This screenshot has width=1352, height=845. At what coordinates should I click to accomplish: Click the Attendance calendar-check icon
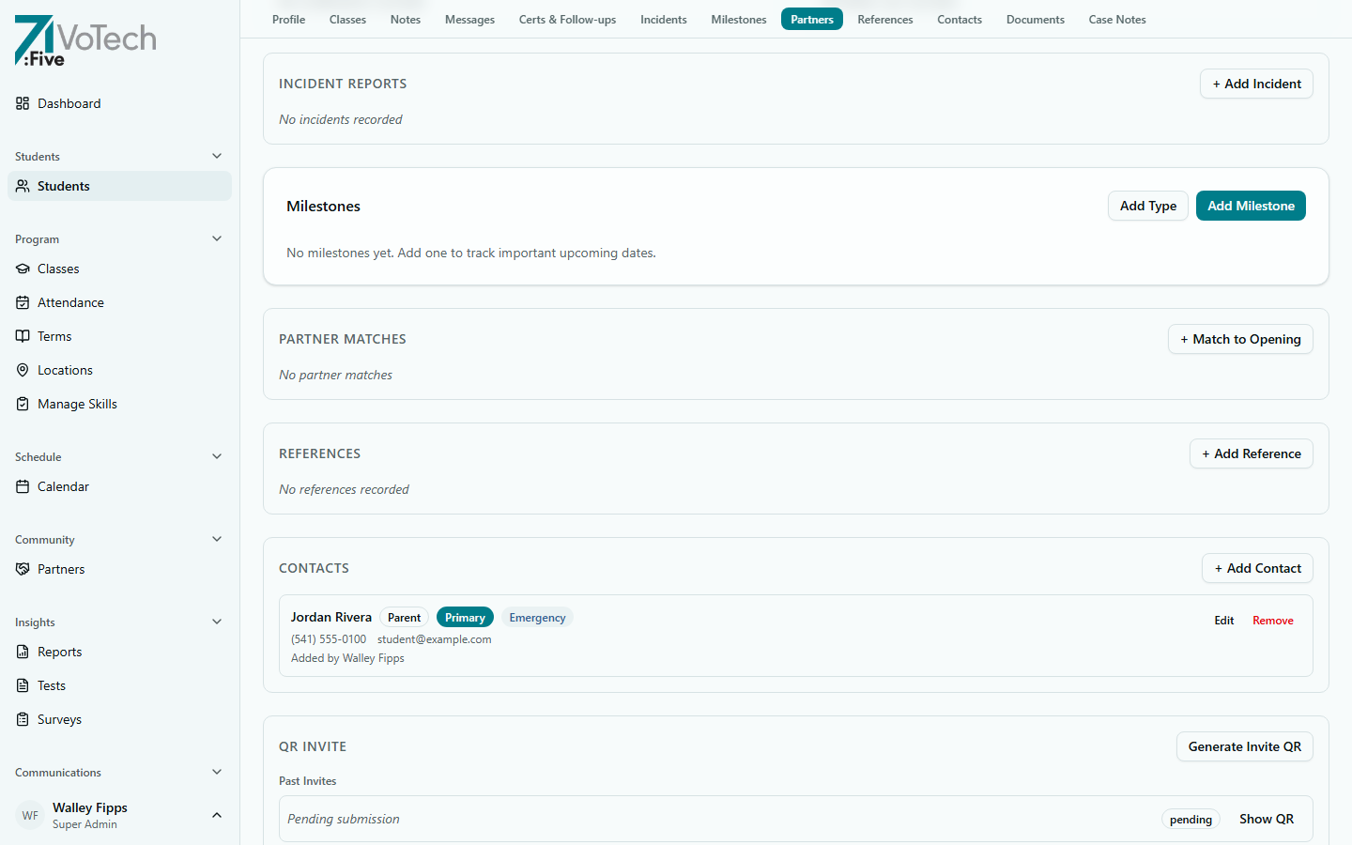(23, 301)
